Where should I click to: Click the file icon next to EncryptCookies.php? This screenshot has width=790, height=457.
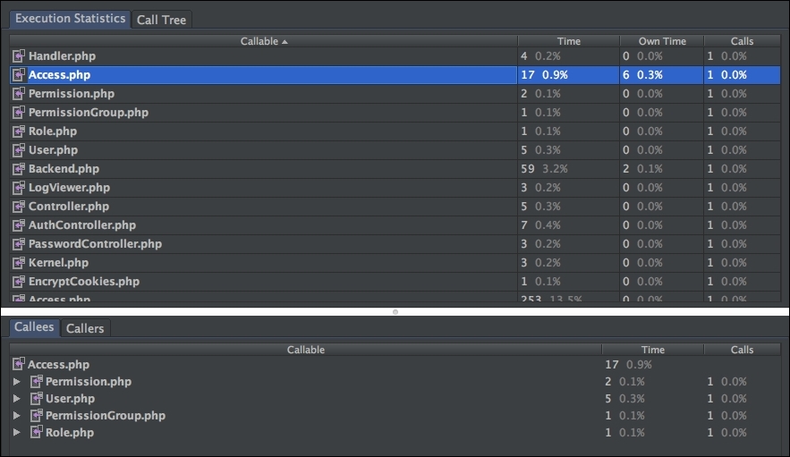pyautogui.click(x=19, y=281)
